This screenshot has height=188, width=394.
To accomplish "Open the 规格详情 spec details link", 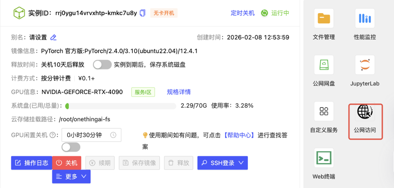I will pos(179,92).
